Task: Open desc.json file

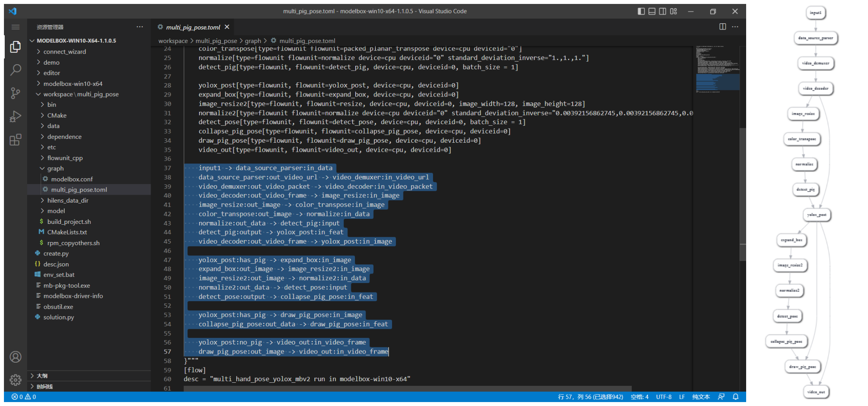Action: pos(89,264)
